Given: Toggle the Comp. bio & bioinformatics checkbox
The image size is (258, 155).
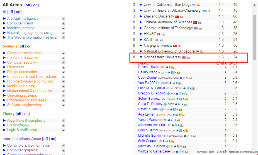Looking at the screenshot, I should click(64, 146).
